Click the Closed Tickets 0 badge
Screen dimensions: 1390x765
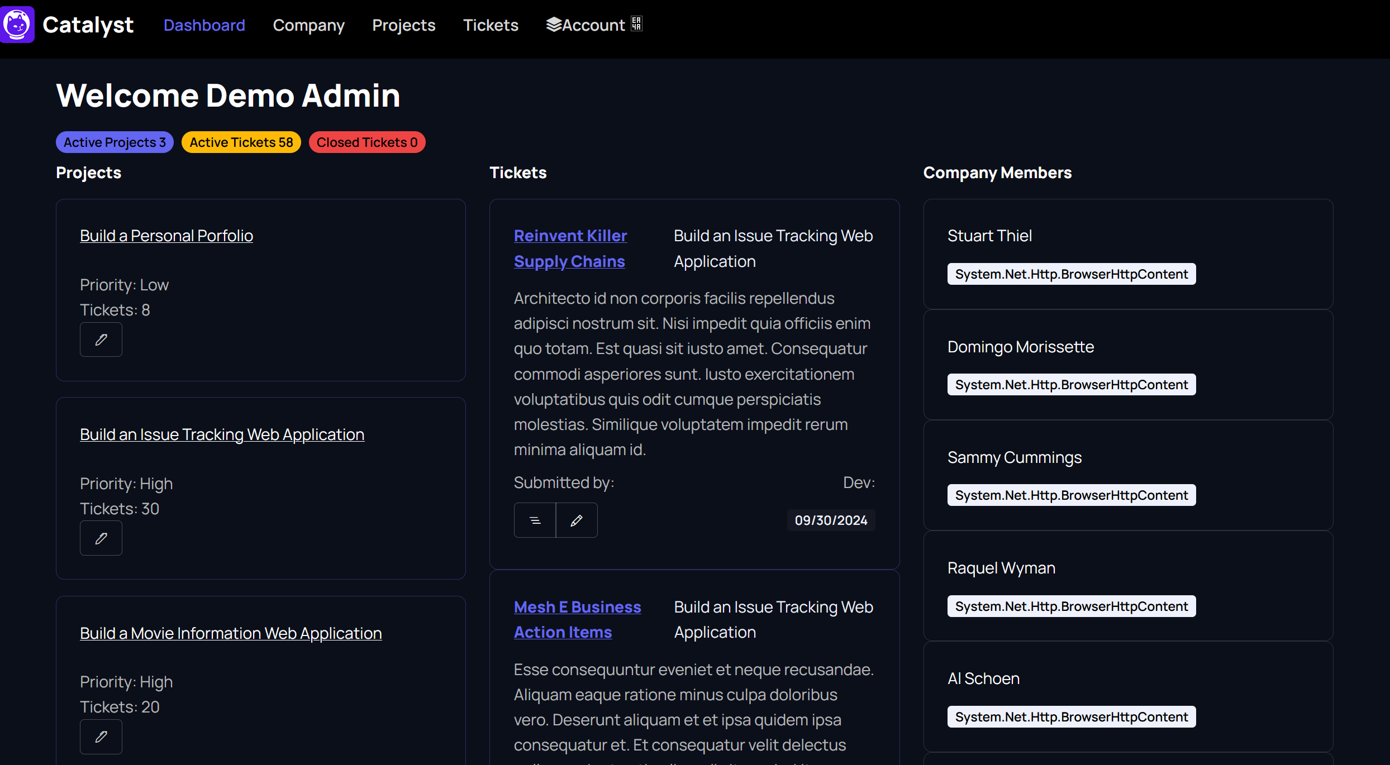(367, 142)
